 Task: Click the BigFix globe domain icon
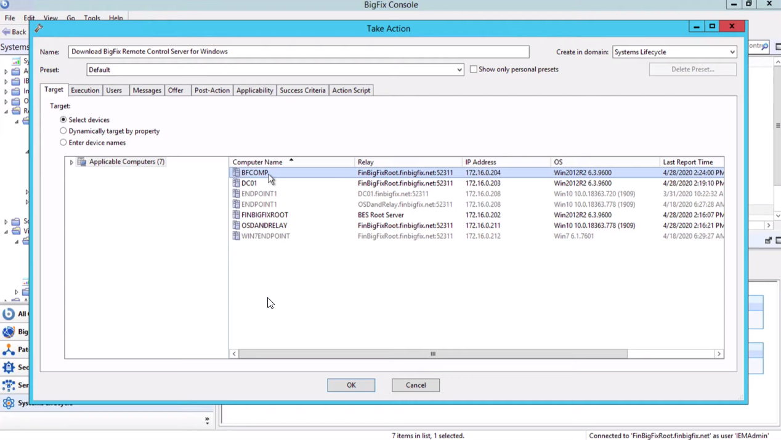click(8, 332)
